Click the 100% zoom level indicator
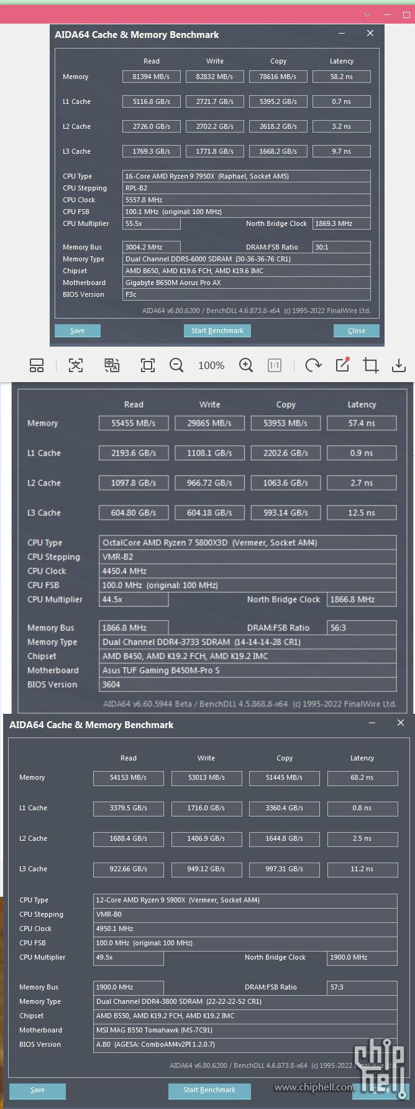The image size is (415, 1109). coord(211,366)
